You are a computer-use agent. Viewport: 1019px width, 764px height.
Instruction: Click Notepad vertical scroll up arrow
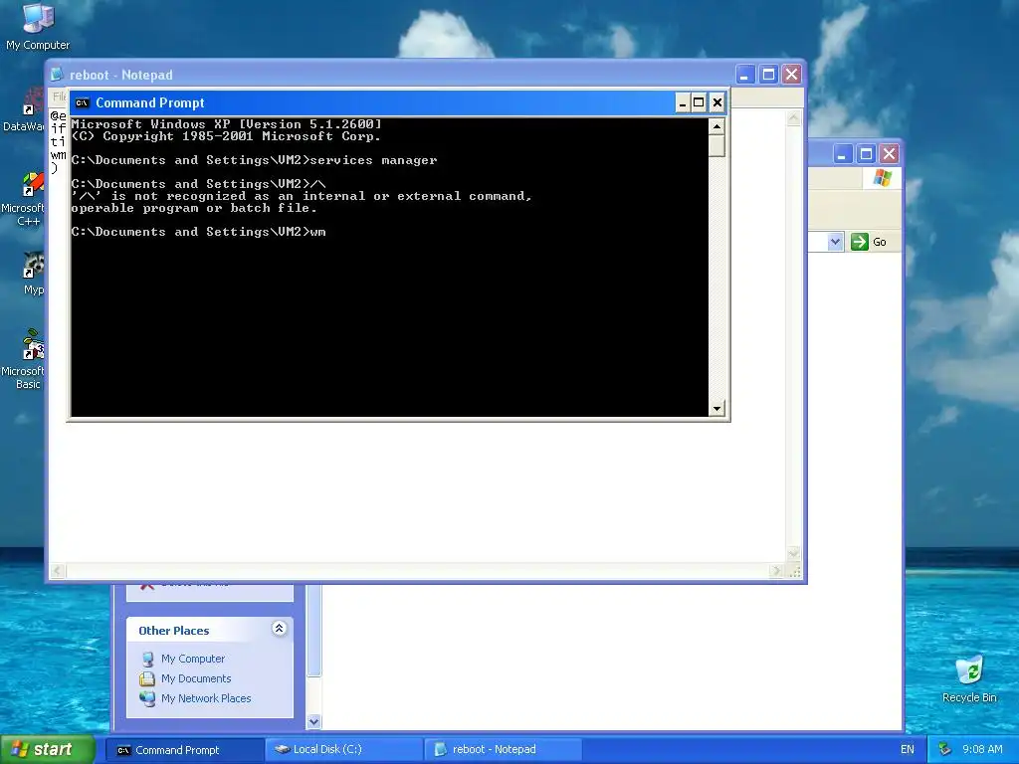tap(793, 118)
